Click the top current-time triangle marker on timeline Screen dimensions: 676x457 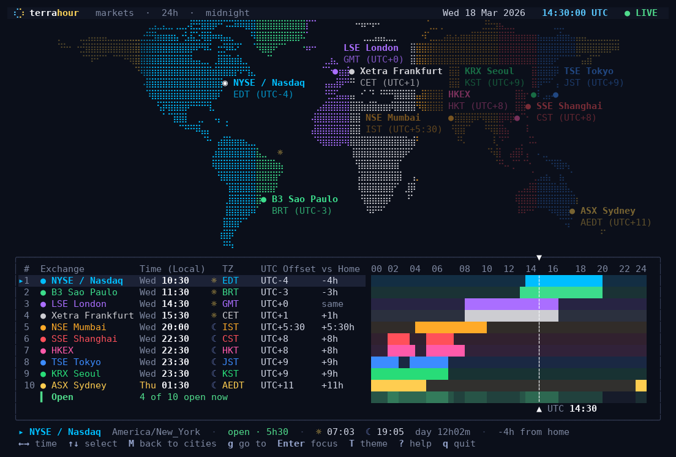pos(539,258)
